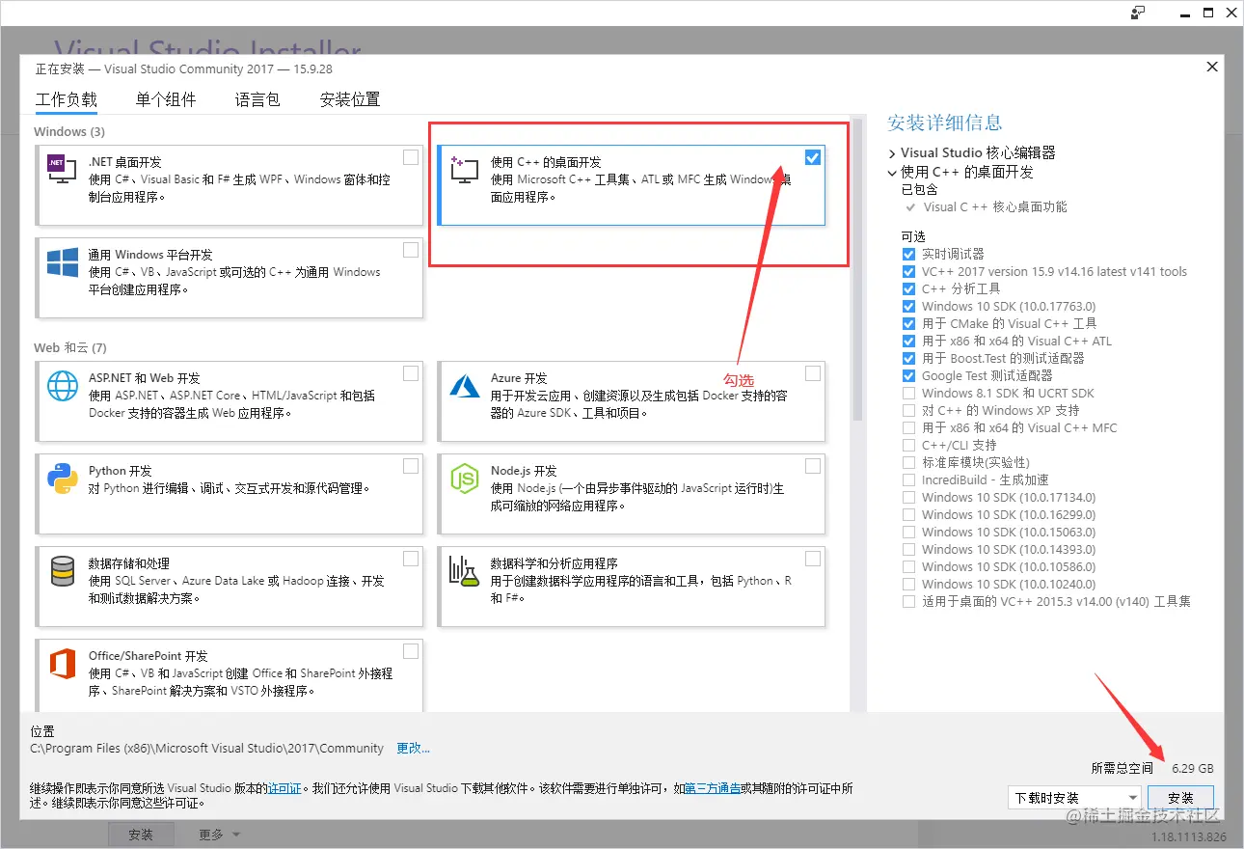Check 对 C++ 的 Windows XP 支持
This screenshot has width=1244, height=849.
tap(908, 410)
